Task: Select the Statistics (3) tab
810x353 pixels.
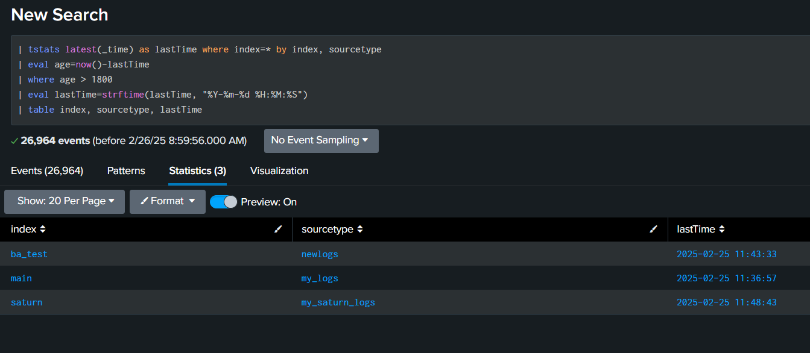Action: click(197, 171)
